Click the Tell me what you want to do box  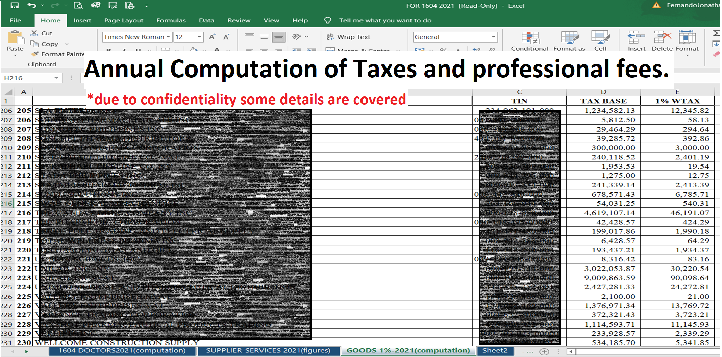pos(385,20)
